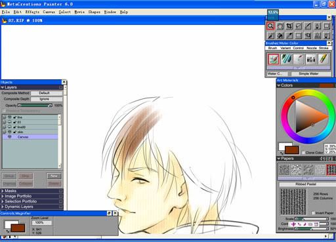Click the application icon on 02.RIF document title
The width and height of the screenshot is (336, 242).
[x=4, y=20]
